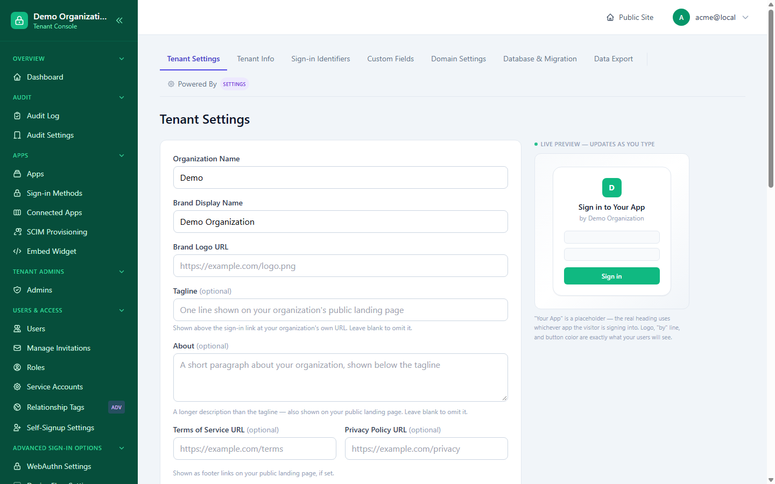This screenshot has width=775, height=484.
Task: Click the Admins shield icon
Action: click(x=17, y=290)
